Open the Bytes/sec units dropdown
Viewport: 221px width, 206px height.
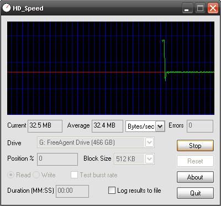[160, 126]
